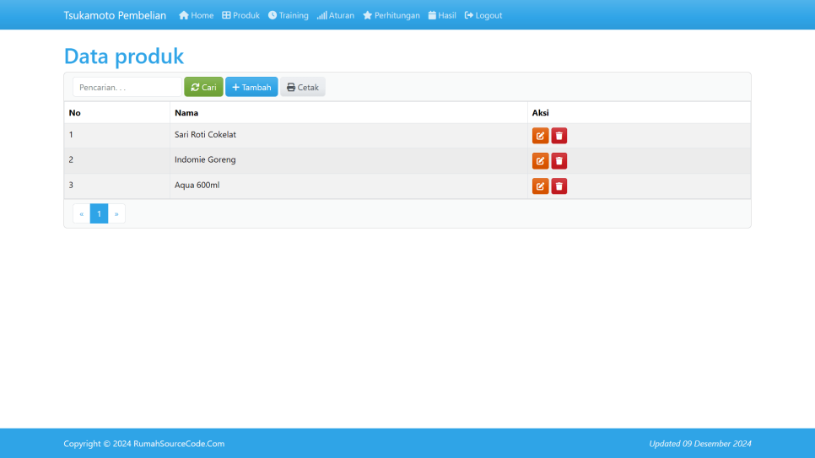Print the list using Cetak
The height and width of the screenshot is (458, 815).
click(x=302, y=87)
